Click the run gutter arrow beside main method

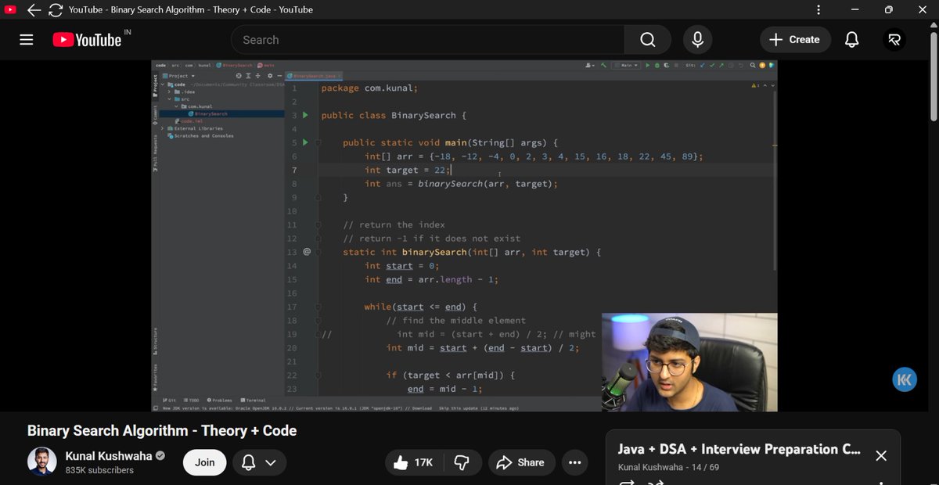tap(305, 142)
